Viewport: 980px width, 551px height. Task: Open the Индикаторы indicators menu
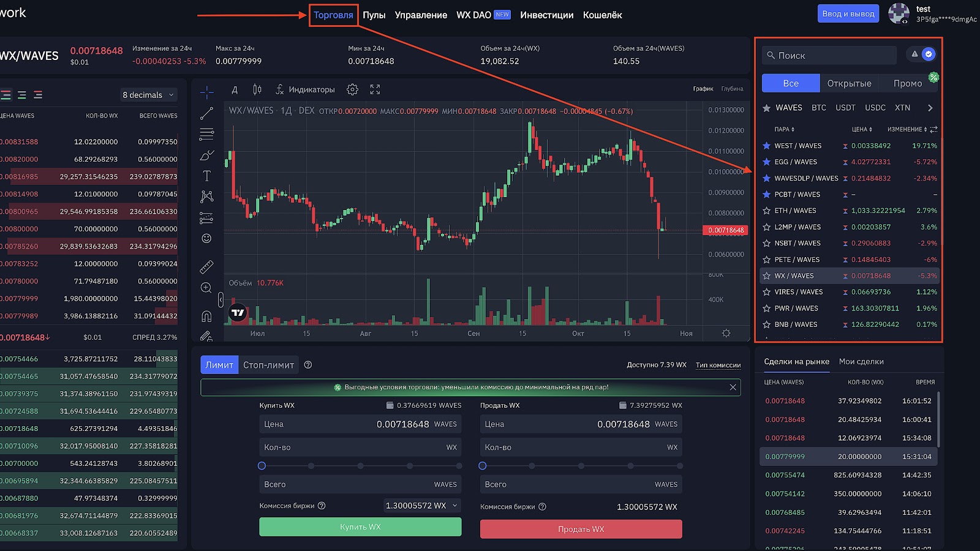(x=305, y=89)
